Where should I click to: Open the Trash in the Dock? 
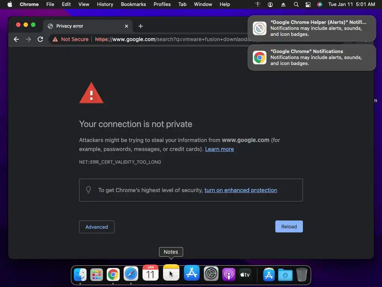pos(301,275)
